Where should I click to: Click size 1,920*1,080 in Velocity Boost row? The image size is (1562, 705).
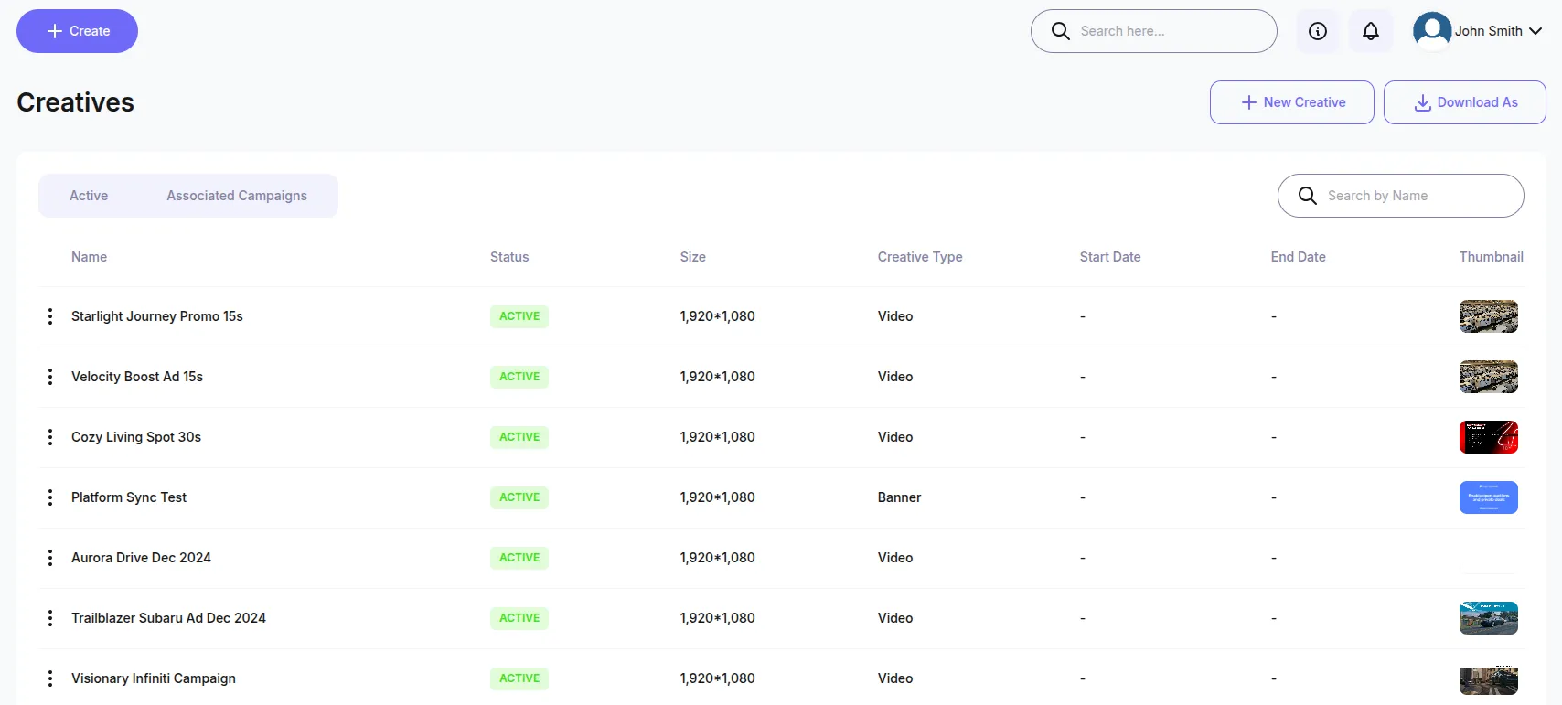click(718, 377)
